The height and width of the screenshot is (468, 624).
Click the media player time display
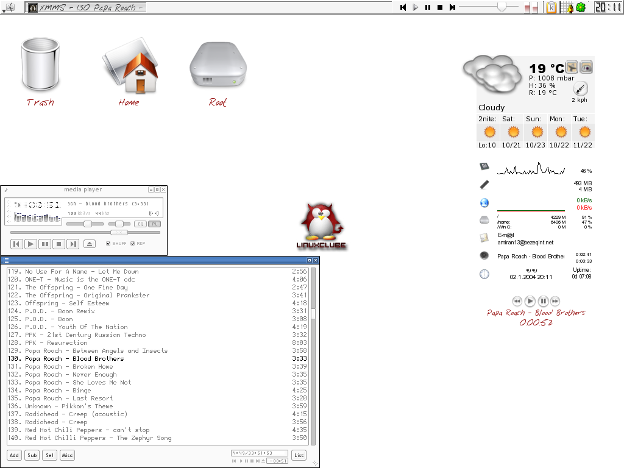42,205
